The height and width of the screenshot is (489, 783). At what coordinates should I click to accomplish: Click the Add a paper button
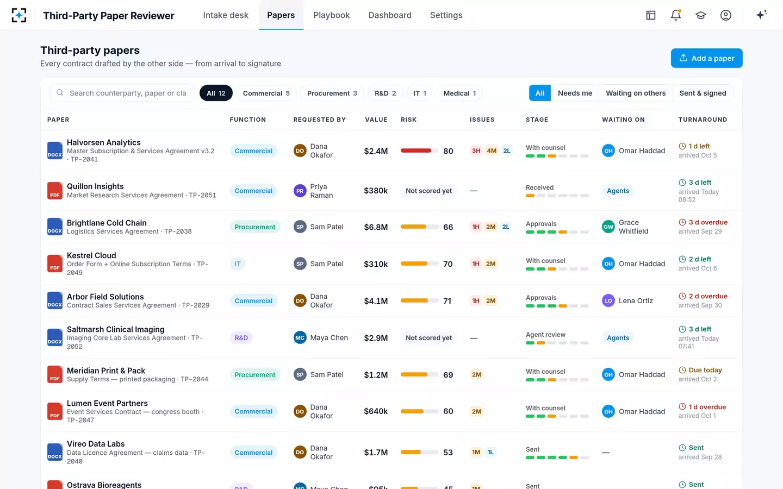click(x=707, y=58)
